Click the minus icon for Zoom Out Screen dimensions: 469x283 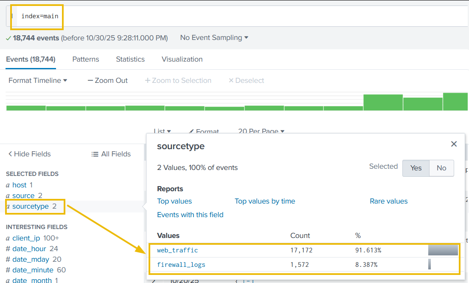90,80
